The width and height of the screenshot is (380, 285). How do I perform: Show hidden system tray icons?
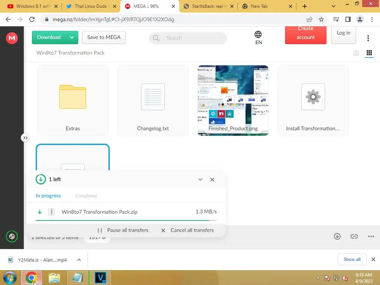318,278
